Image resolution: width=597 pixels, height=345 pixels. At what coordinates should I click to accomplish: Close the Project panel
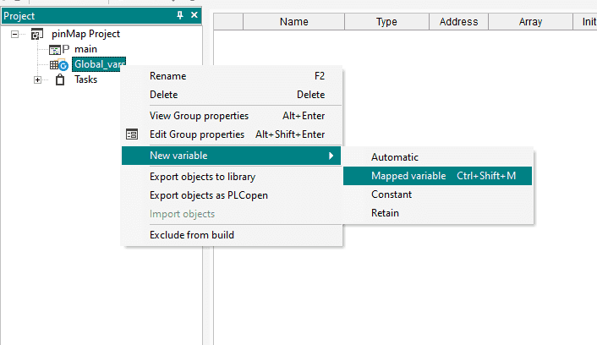pos(194,16)
